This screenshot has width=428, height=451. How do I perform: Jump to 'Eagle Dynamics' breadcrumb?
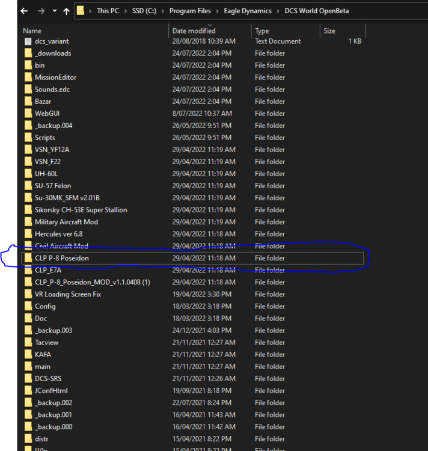coord(248,11)
